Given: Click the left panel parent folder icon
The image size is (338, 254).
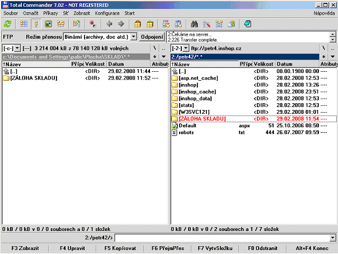Looking at the screenshot, I should pos(6,71).
